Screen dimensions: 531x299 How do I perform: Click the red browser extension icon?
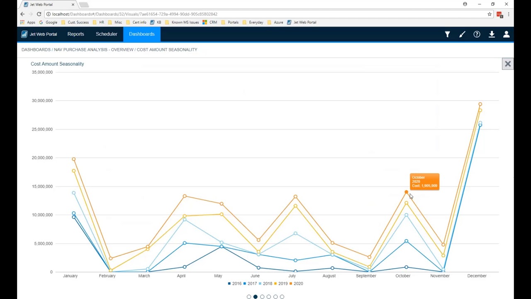point(499,14)
